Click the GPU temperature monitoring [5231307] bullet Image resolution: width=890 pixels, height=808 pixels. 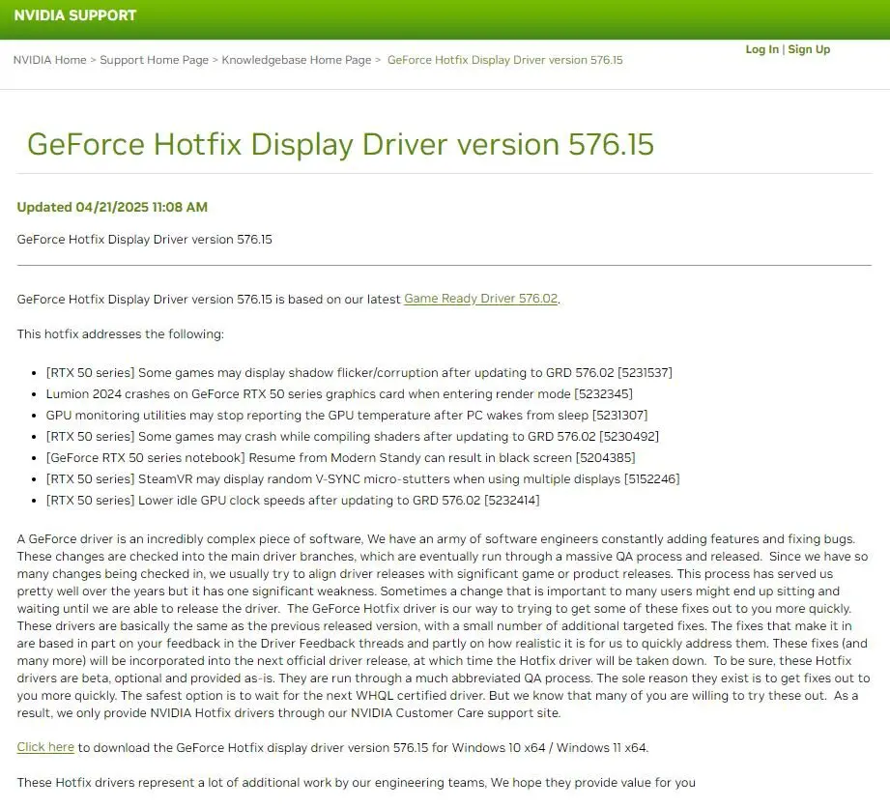pos(347,416)
